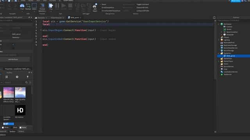The image size is (250, 140).
Task: Click Expand All Folds
Action: click(142, 7)
